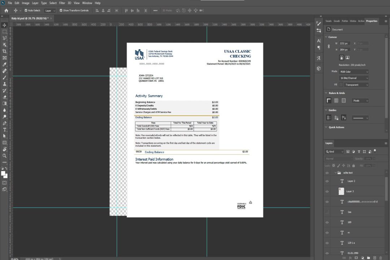Screen dimensions: 390x260
Task: Select the Gradient tool
Action: (x=4, y=104)
